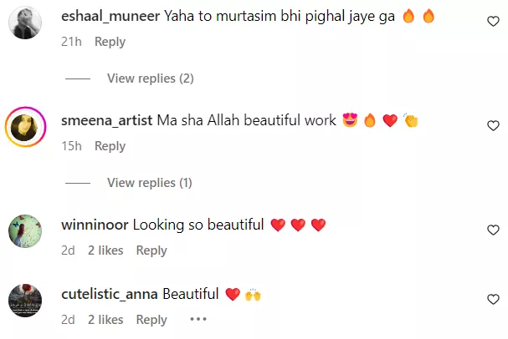The height and width of the screenshot is (339, 508).
Task: Reply to winninoor's comment
Action: [151, 250]
